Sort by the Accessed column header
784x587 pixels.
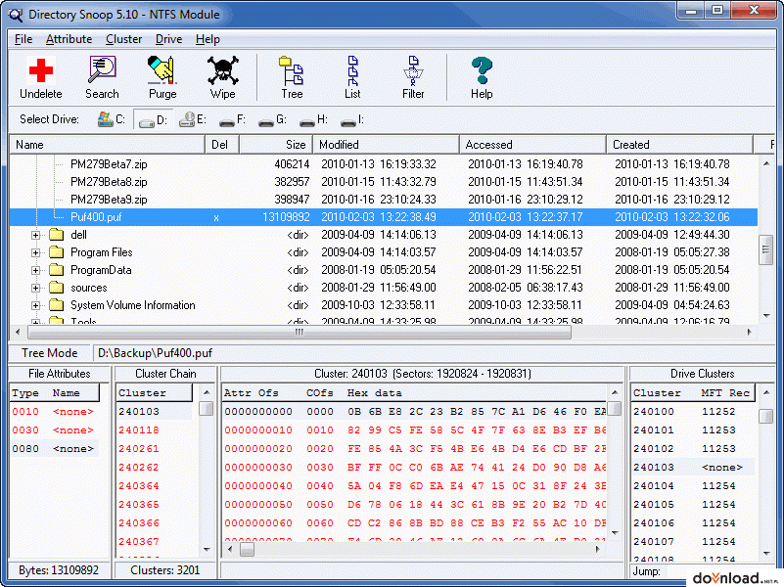coord(533,145)
